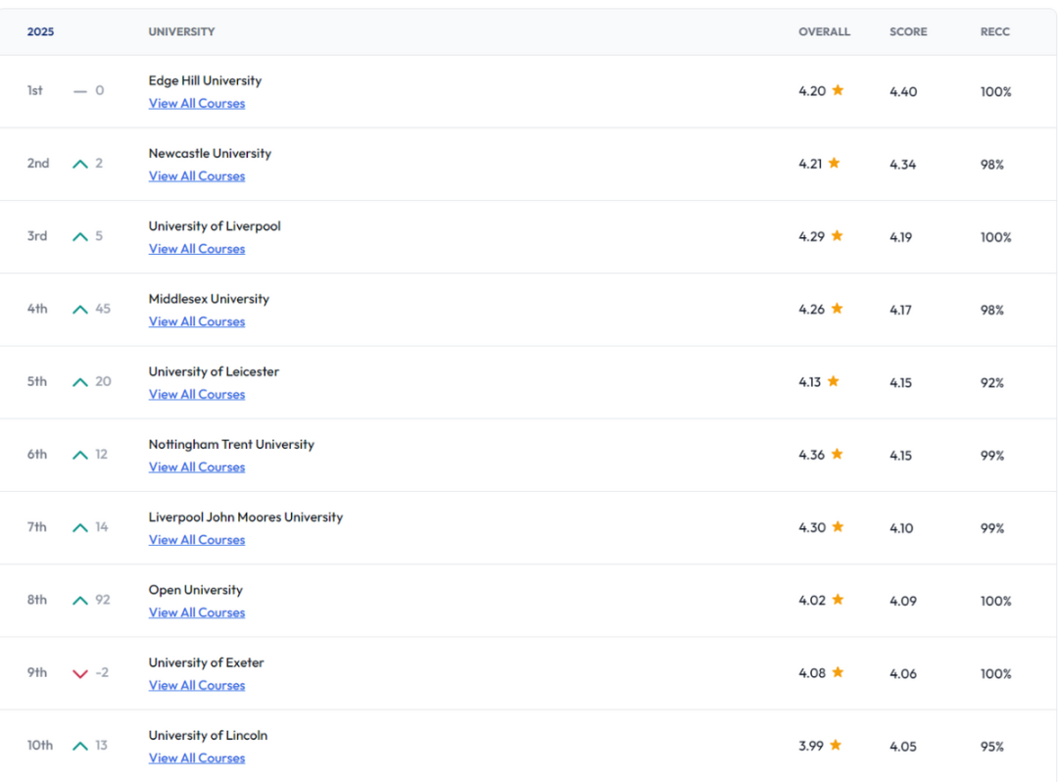
Task: Click the star next to Middlesex's 4.26 rating
Action: coord(837,309)
